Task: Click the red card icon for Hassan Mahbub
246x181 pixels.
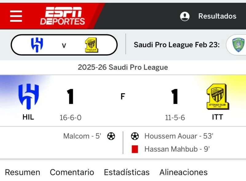Action: pyautogui.click(x=135, y=149)
